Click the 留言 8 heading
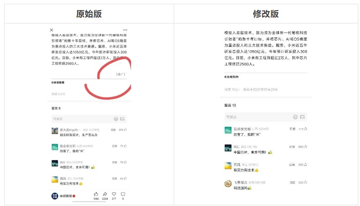The image size is (360, 206). coord(56,108)
